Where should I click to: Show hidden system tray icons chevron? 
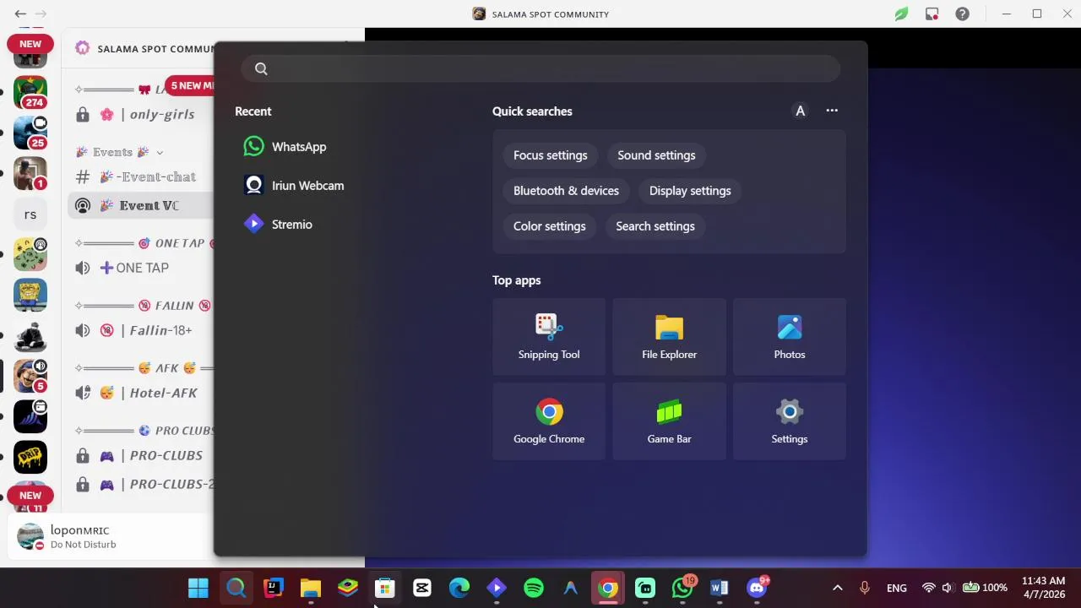pos(838,589)
